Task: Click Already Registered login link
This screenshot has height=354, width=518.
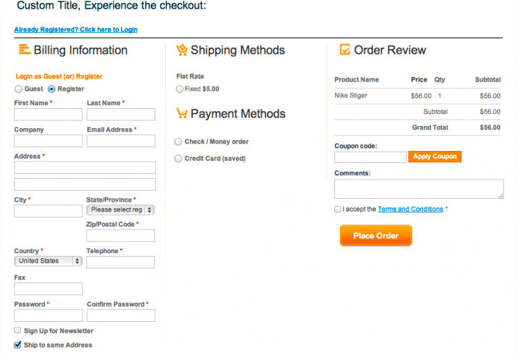Action: pyautogui.click(x=76, y=30)
